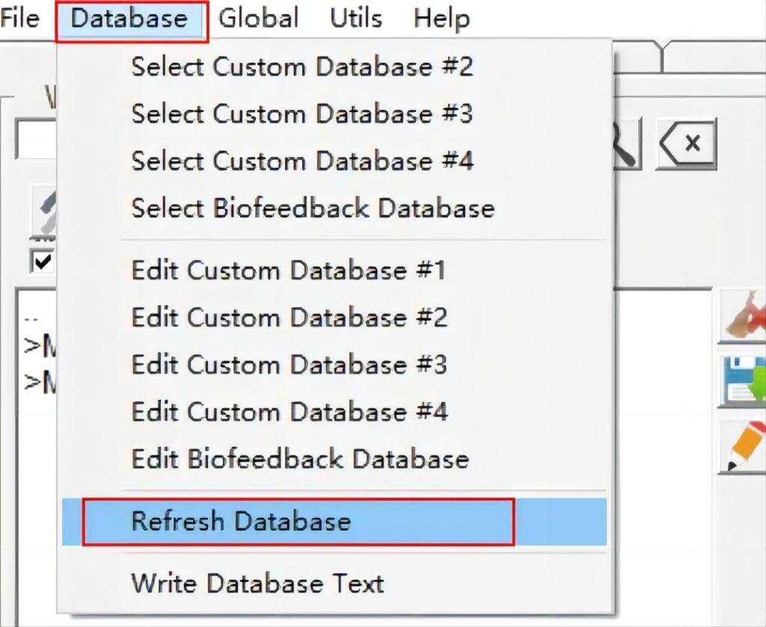Choose Edit Biofeedback Database
This screenshot has height=627, width=766.
tap(300, 458)
